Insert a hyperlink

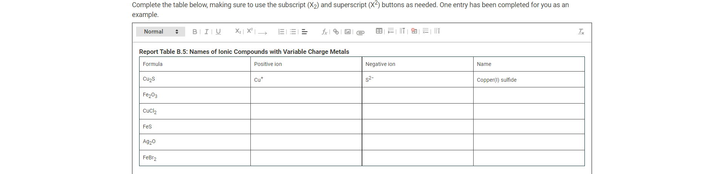pos(336,32)
